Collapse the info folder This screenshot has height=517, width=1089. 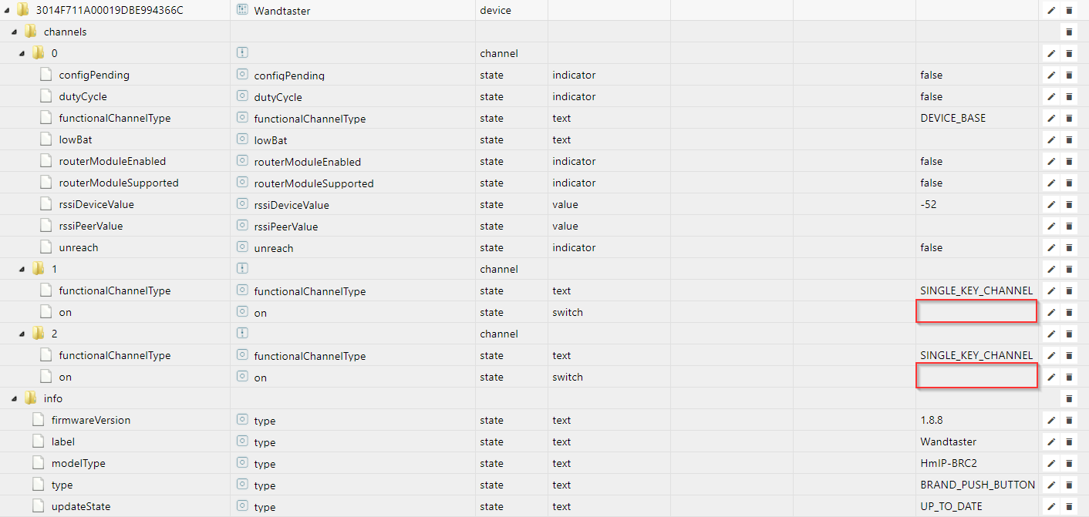15,399
